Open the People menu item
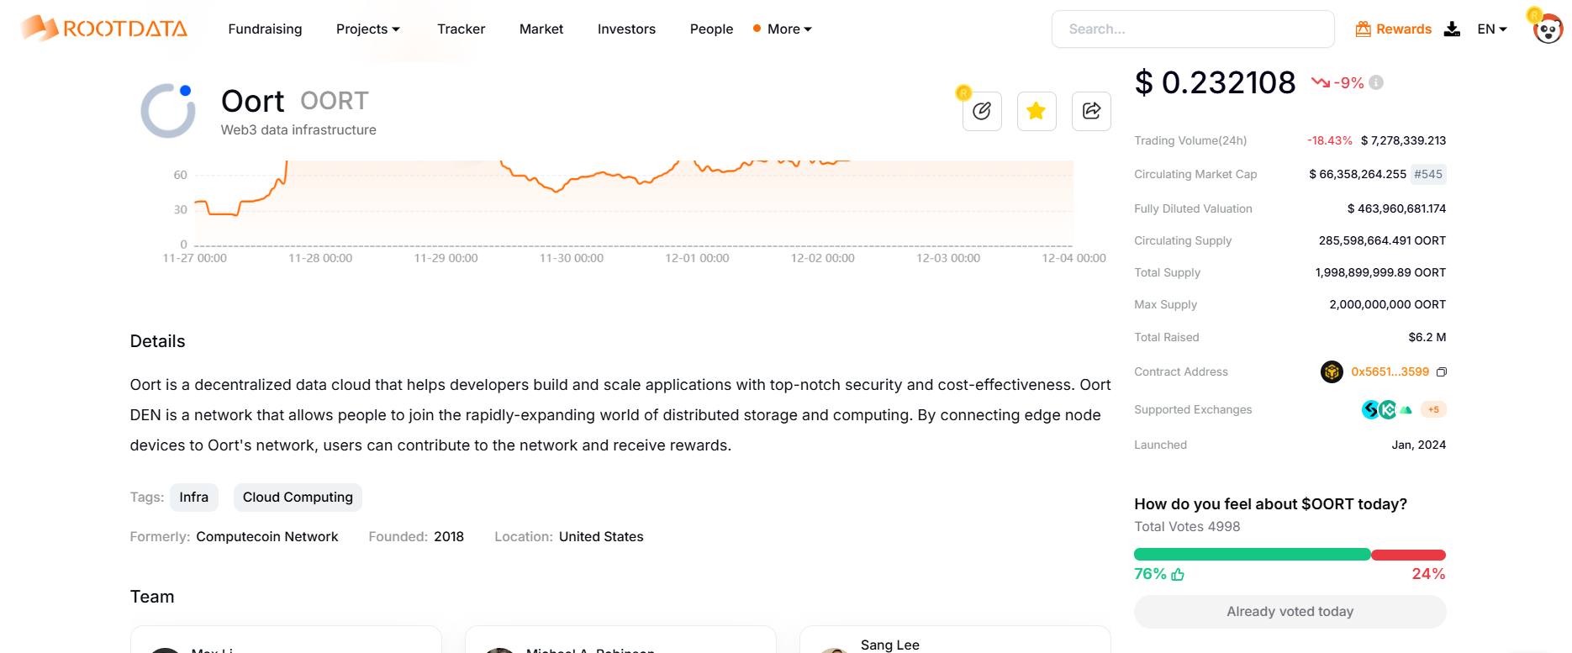 [x=711, y=29]
